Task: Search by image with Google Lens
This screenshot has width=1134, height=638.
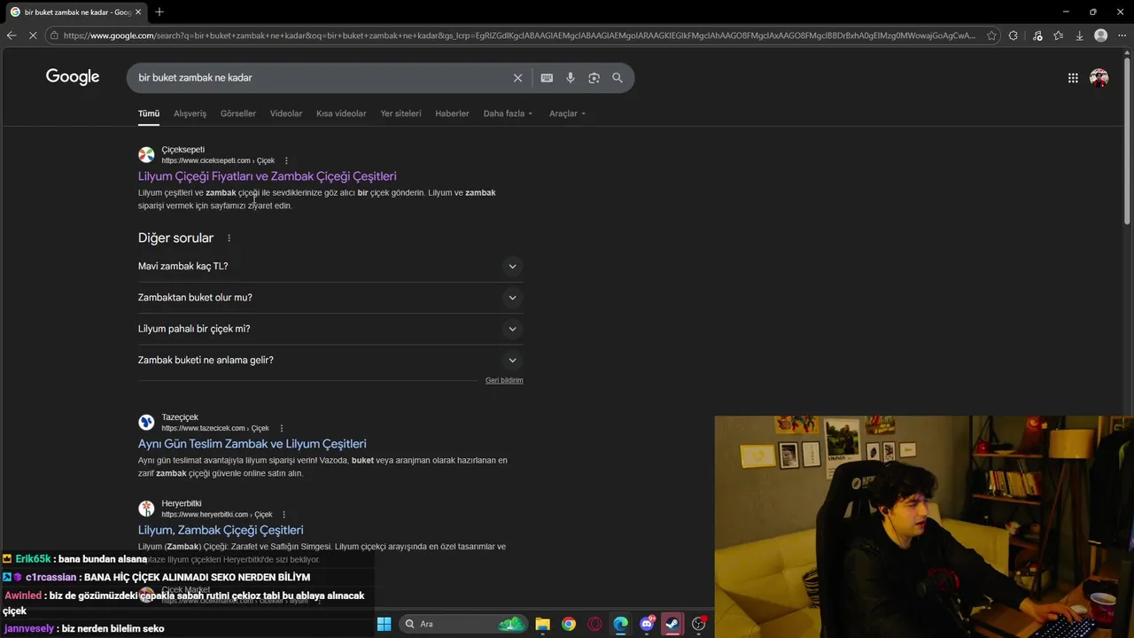Action: pos(594,78)
